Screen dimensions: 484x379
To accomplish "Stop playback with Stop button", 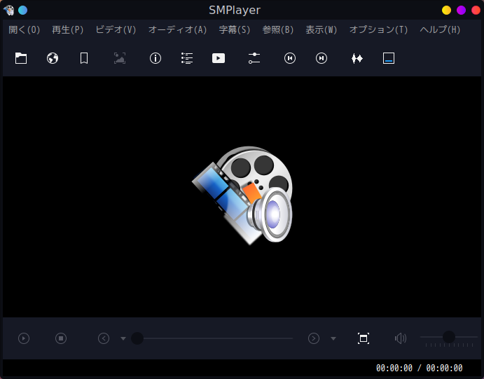I will [x=61, y=338].
